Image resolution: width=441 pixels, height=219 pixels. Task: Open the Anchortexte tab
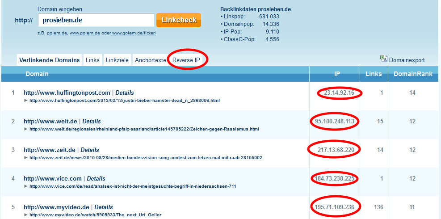[150, 60]
